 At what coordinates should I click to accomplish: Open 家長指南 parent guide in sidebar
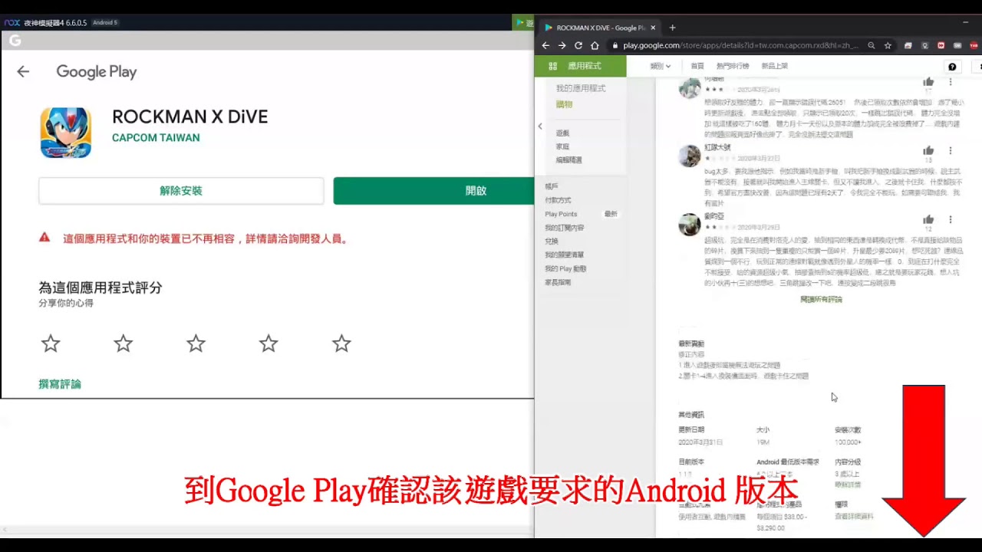(x=558, y=282)
